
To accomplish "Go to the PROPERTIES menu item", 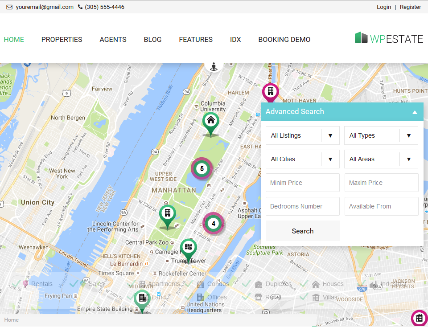I will coord(62,39).
